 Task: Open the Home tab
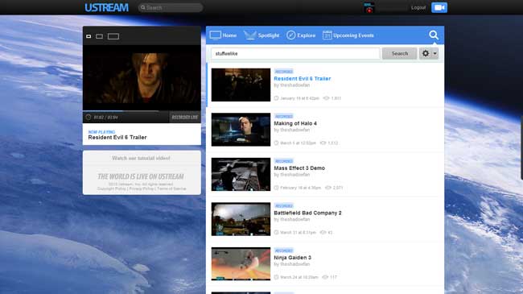[x=223, y=35]
